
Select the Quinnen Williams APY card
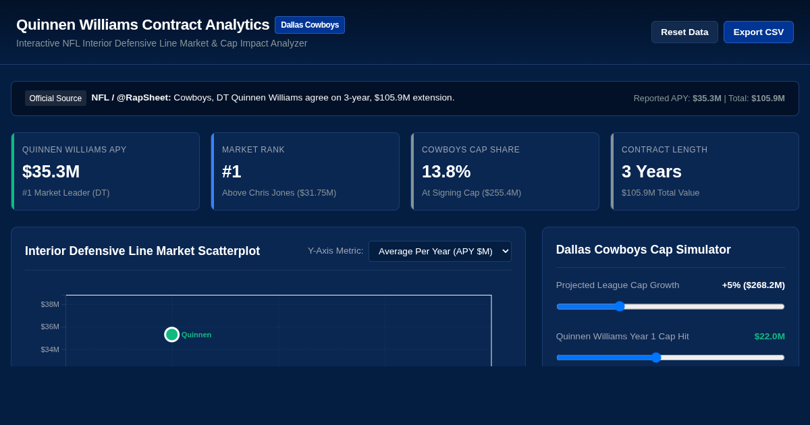coord(105,171)
